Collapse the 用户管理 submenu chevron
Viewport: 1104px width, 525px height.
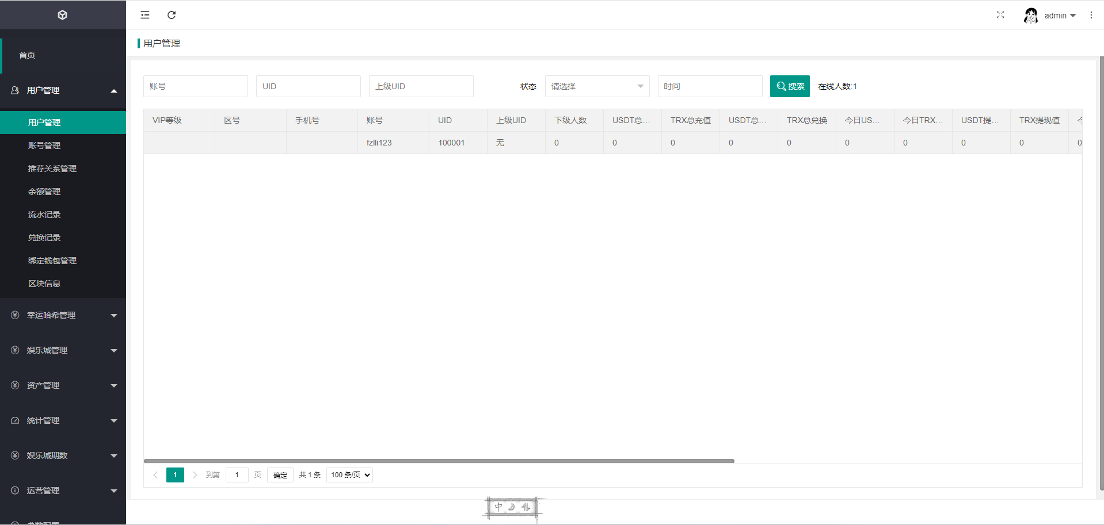(x=114, y=90)
